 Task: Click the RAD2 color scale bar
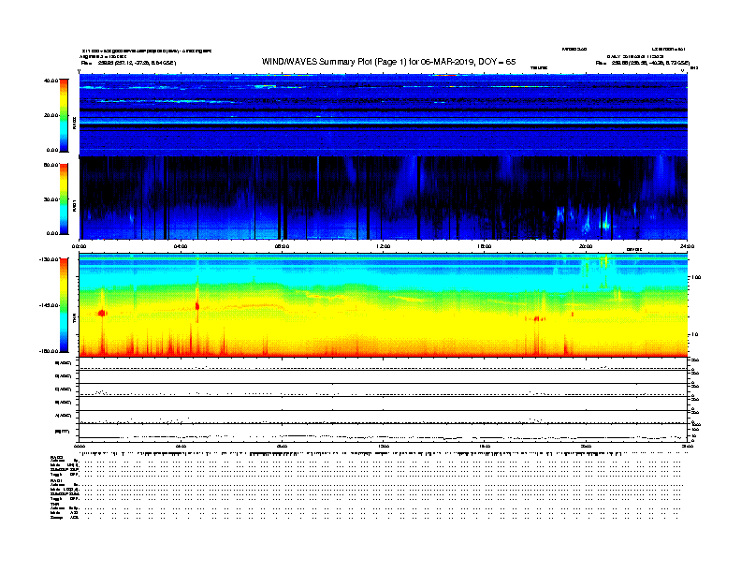coord(64,115)
